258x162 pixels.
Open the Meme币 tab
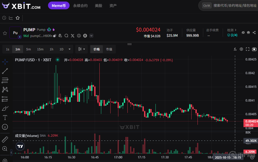click(x=59, y=6)
